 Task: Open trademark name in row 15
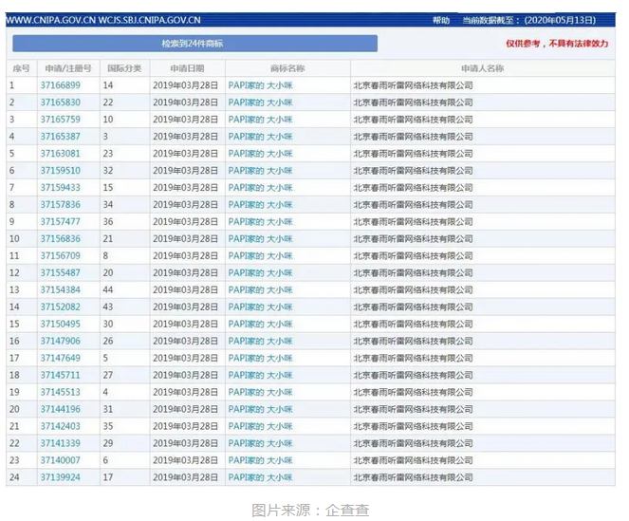tap(260, 324)
